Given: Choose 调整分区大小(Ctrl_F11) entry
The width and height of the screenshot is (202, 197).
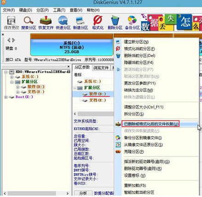Looking at the screenshot, I should [x=144, y=107].
